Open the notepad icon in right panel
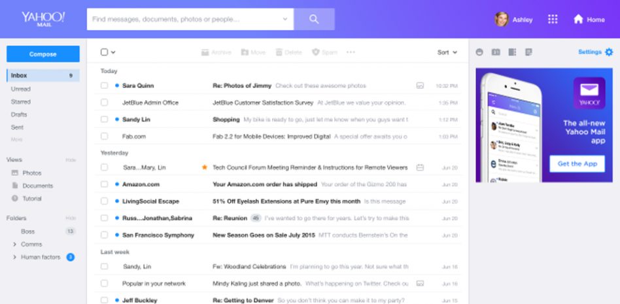Image resolution: width=620 pixels, height=304 pixels. (528, 52)
